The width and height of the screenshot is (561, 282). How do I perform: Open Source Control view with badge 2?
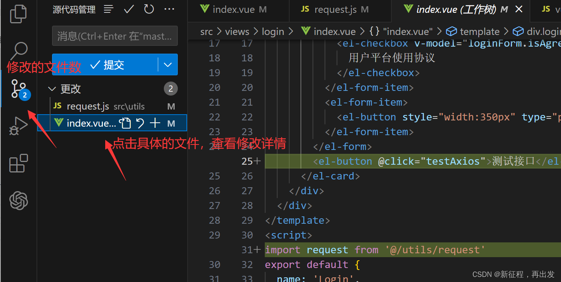point(19,89)
